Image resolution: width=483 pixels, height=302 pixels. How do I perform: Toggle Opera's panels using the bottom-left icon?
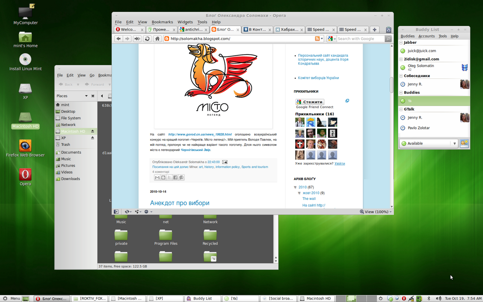pyautogui.click(x=117, y=212)
